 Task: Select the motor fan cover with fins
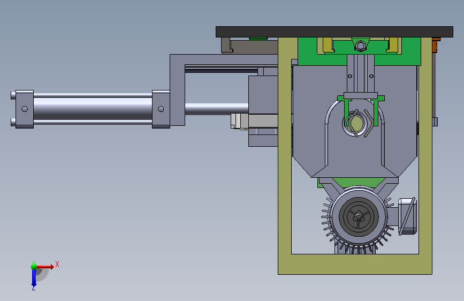click(x=359, y=217)
